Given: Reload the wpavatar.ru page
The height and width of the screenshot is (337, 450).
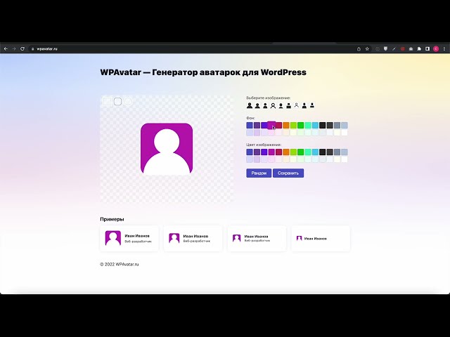Looking at the screenshot, I should 22,48.
